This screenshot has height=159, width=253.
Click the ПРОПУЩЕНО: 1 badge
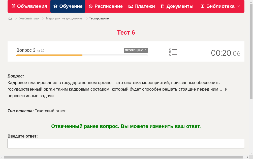[136, 50]
